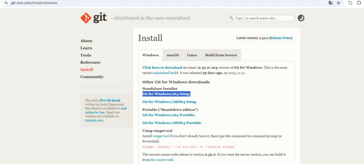Open the Reference sidebar section

coord(90,62)
